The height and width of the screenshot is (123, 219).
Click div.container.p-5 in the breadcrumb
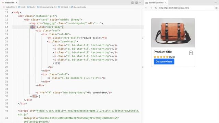pyautogui.click(x=48, y=7)
